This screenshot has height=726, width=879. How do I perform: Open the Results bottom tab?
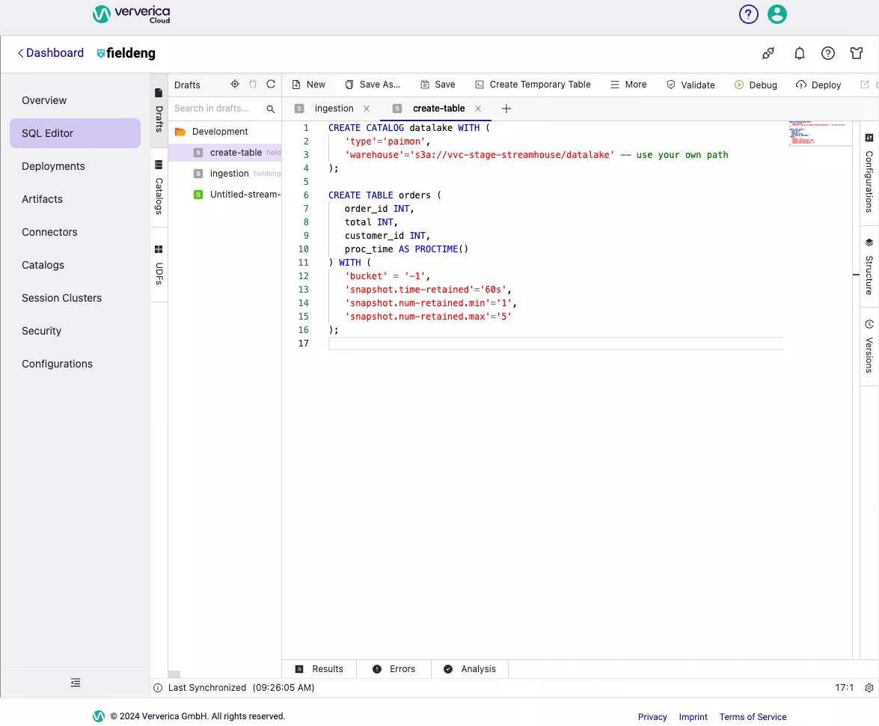[319, 669]
